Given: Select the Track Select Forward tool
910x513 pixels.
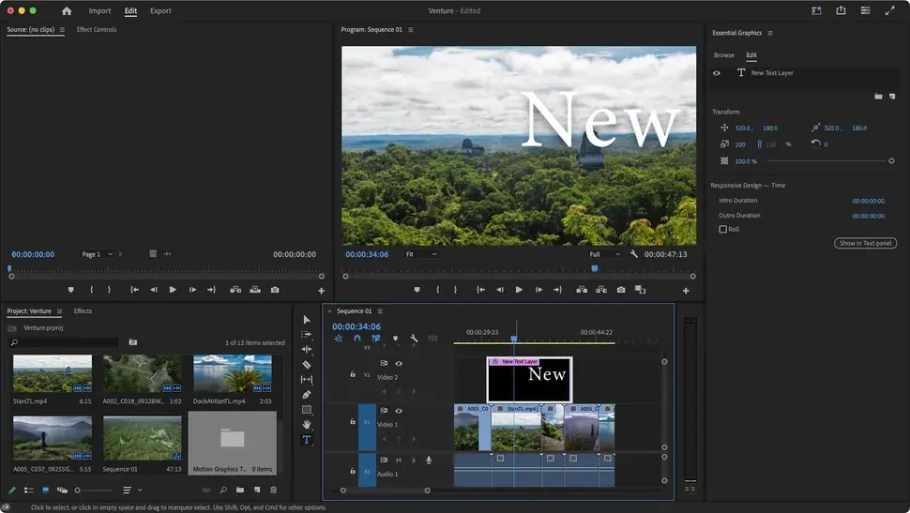Looking at the screenshot, I should pyautogui.click(x=306, y=334).
